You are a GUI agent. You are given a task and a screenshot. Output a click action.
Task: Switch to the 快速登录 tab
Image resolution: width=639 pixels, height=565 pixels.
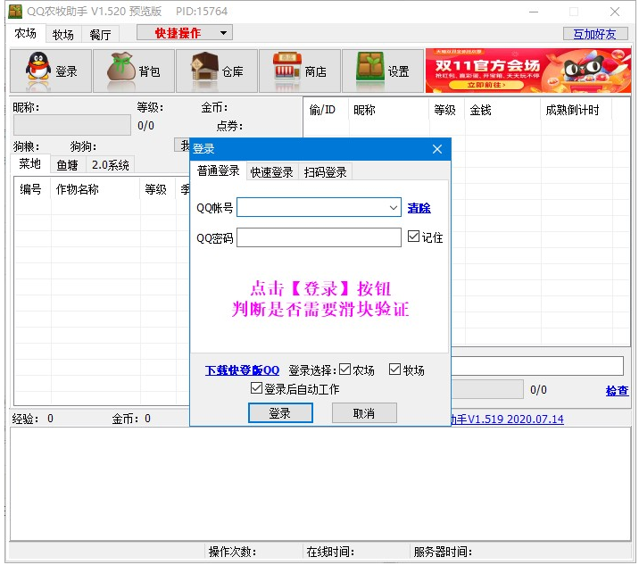point(271,172)
